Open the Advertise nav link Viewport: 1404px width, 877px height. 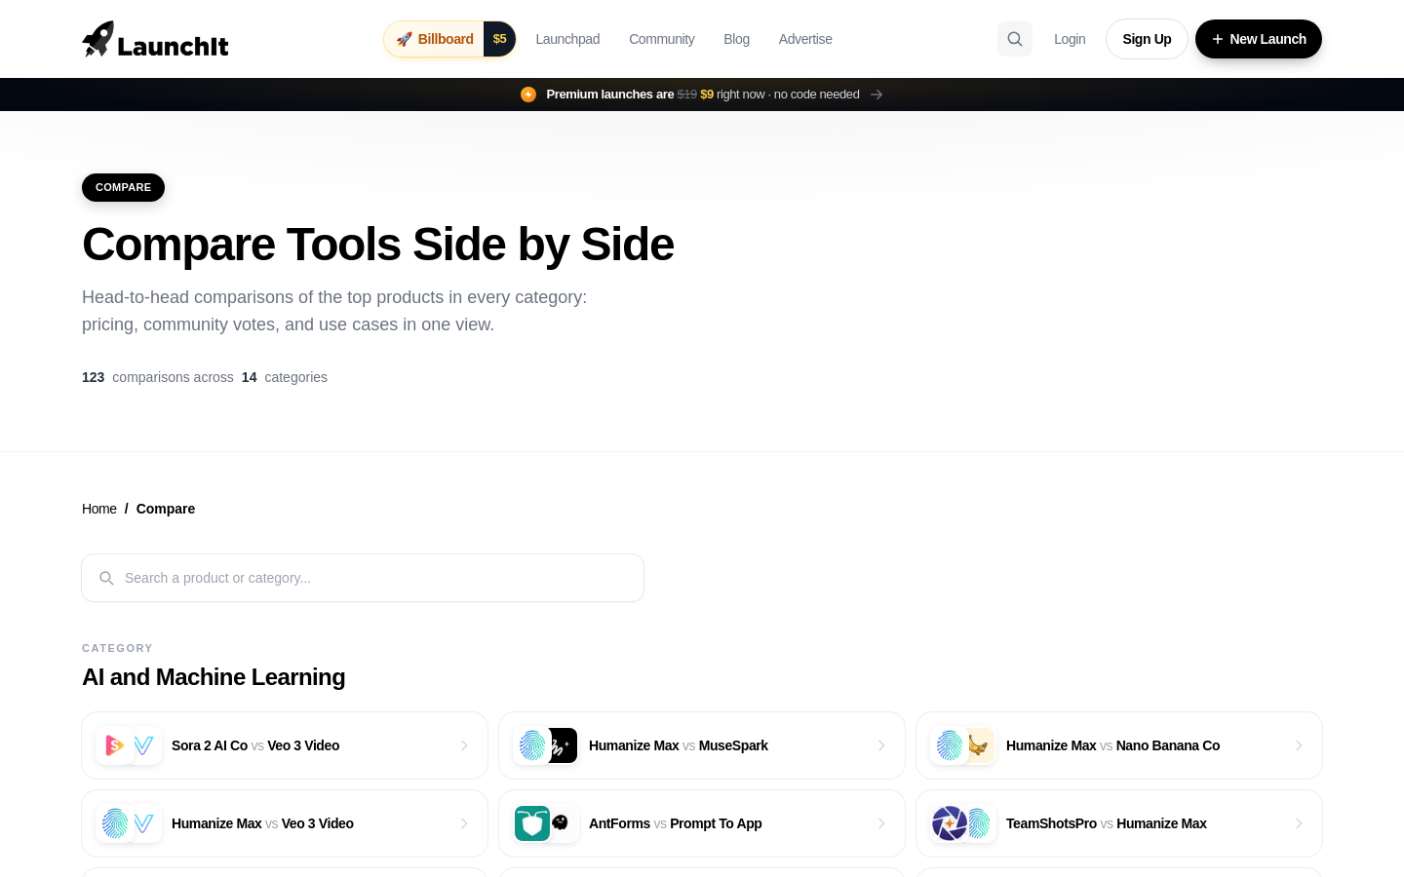pyautogui.click(x=805, y=39)
